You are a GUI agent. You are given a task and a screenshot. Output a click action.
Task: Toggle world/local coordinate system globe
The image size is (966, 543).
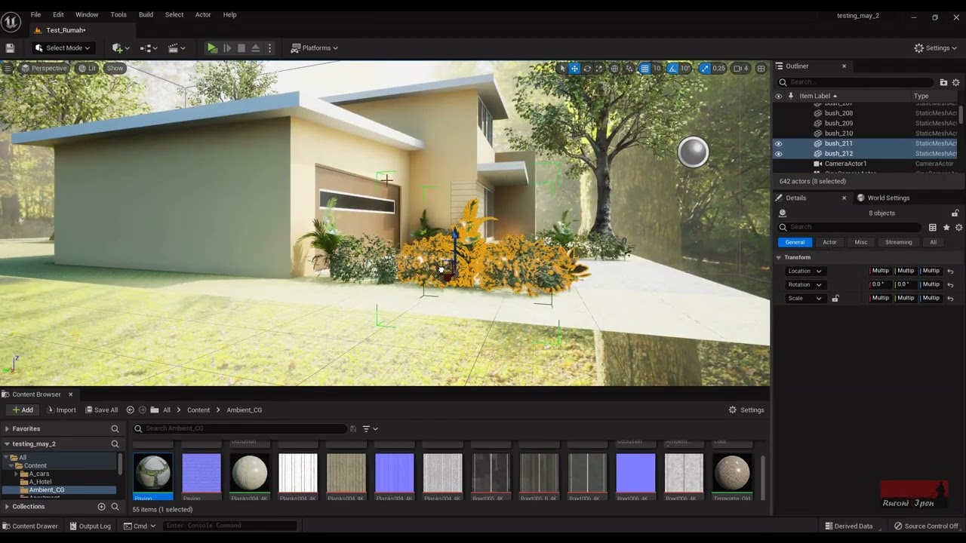tap(614, 69)
